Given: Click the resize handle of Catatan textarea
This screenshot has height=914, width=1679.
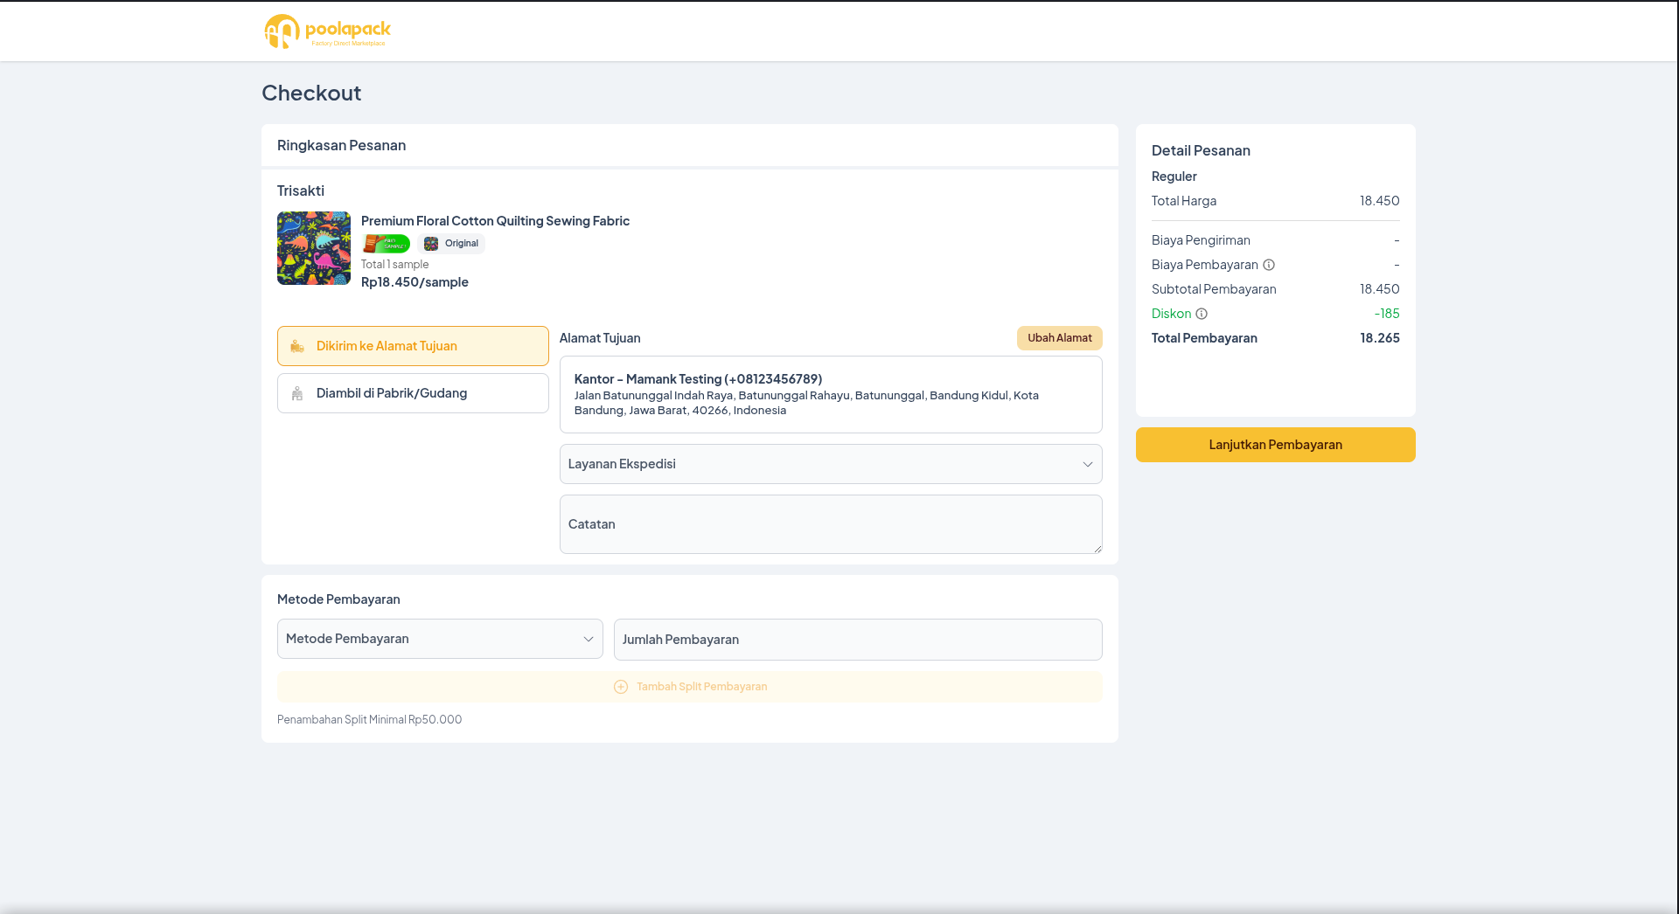Looking at the screenshot, I should pyautogui.click(x=1097, y=549).
